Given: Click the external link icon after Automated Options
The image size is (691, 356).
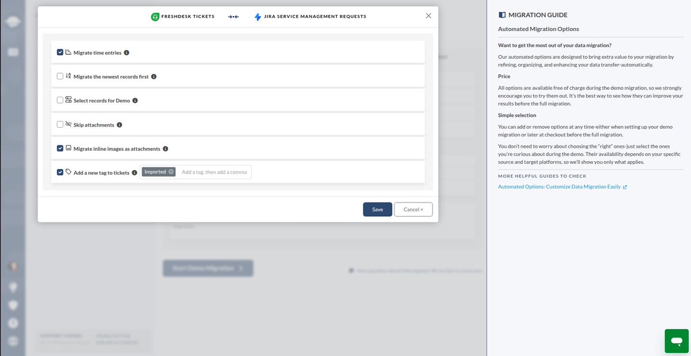Looking at the screenshot, I should click(x=625, y=187).
